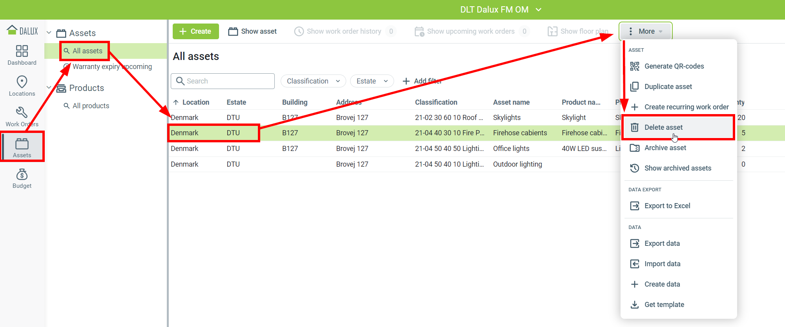The width and height of the screenshot is (785, 327).
Task: Click the Get template download icon
Action: tap(634, 305)
